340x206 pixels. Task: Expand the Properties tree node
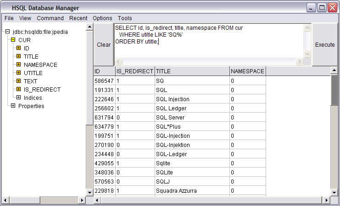point(13,106)
